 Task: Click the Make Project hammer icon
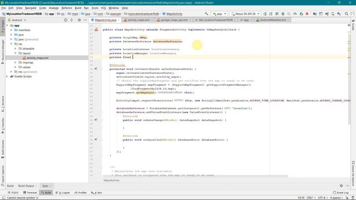[206, 14]
